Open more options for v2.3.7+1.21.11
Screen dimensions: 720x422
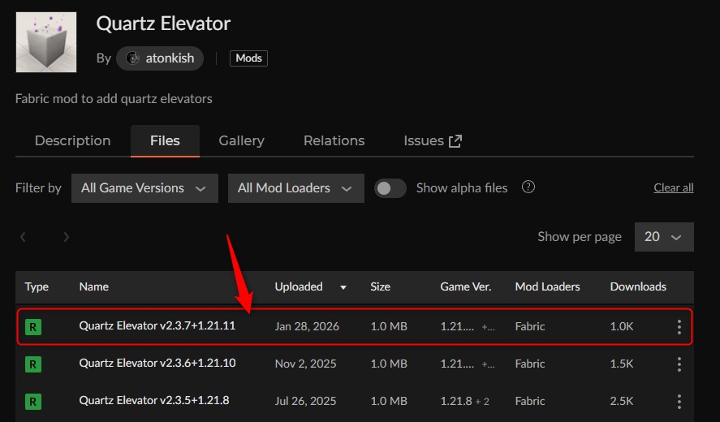coord(679,326)
